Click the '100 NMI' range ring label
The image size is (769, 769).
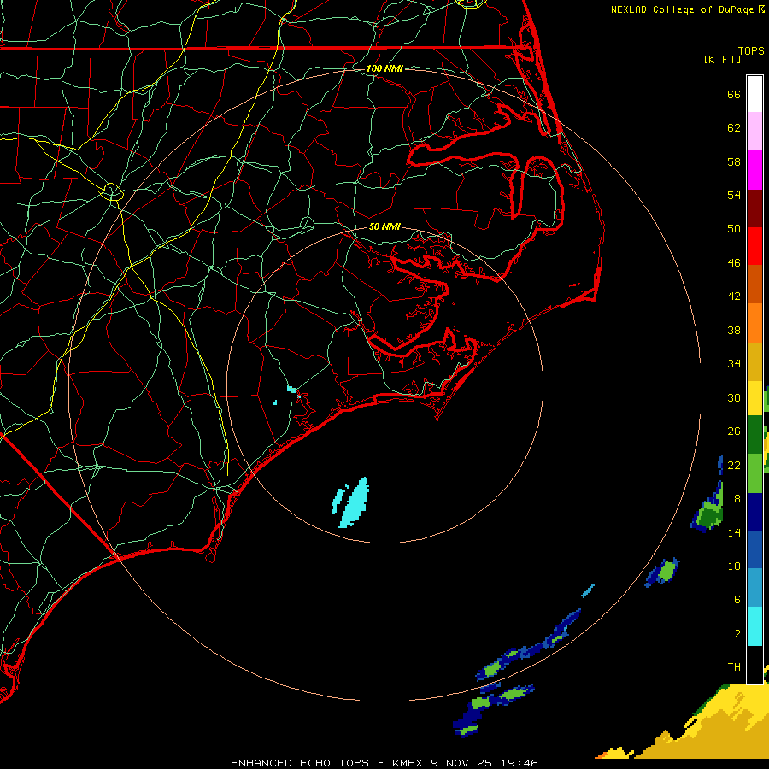point(384,68)
